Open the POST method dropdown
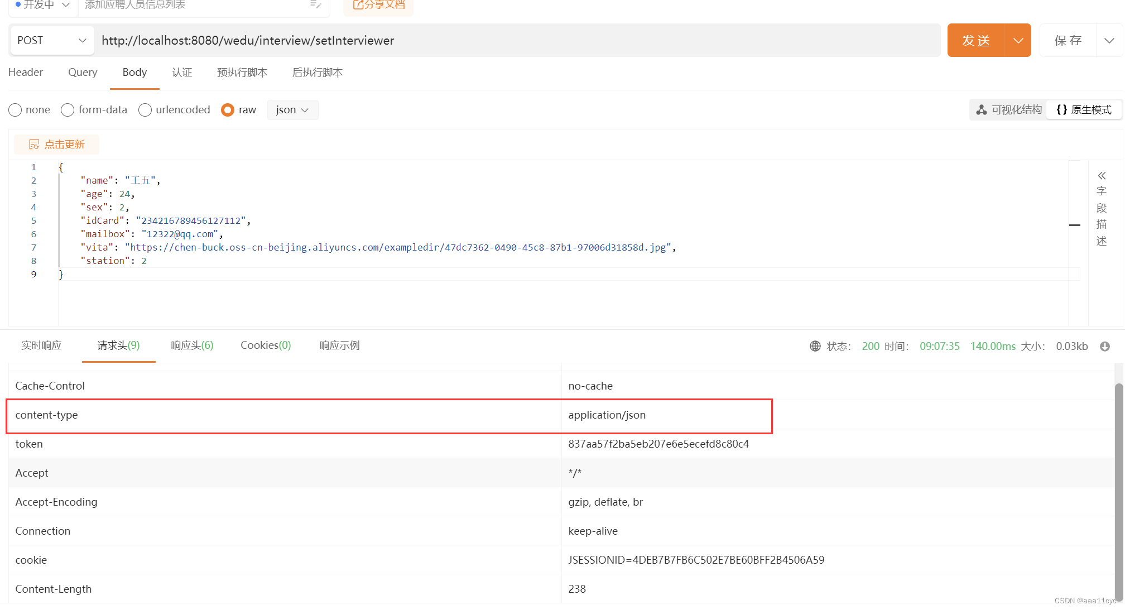1125x610 pixels. coord(51,41)
